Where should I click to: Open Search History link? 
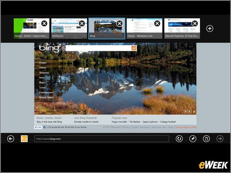(47, 97)
